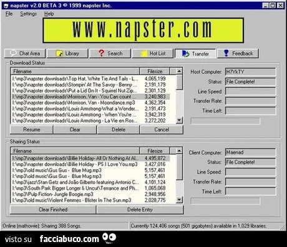The height and width of the screenshot is (247, 287).
Task: Click the www.napster.com banner
Action: click(143, 30)
